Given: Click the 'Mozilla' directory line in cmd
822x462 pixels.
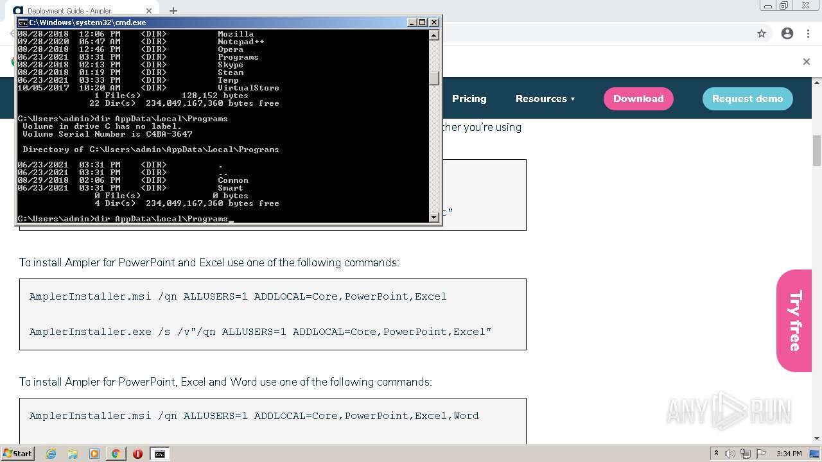Looking at the screenshot, I should [136, 34].
